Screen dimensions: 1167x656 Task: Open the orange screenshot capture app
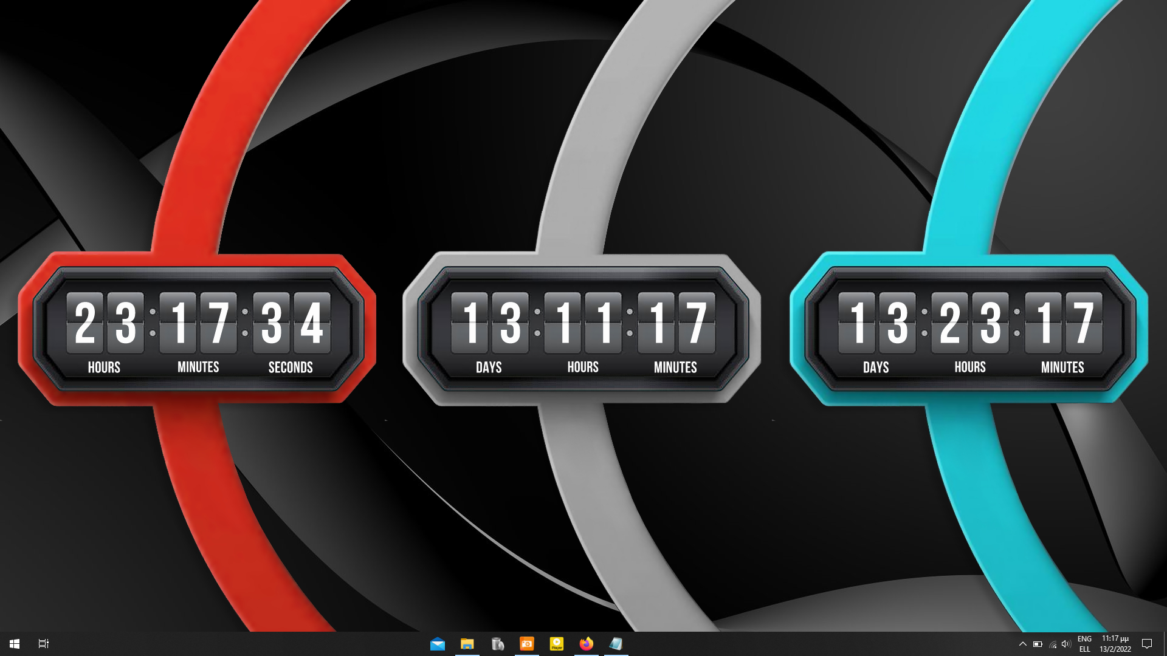click(526, 644)
